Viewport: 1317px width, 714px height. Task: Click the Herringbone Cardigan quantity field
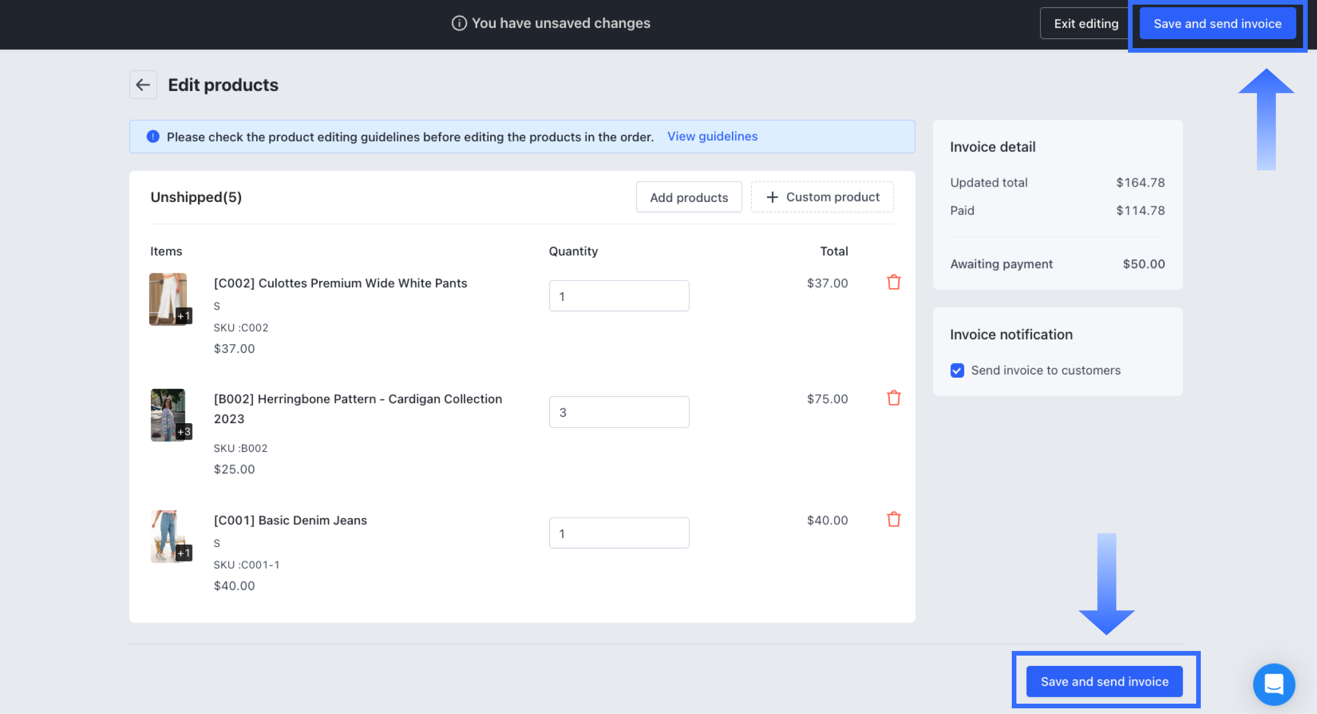pos(619,412)
